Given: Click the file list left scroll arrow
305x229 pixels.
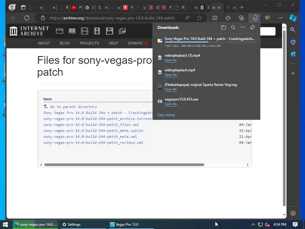Looking at the screenshot, I should point(41,165).
